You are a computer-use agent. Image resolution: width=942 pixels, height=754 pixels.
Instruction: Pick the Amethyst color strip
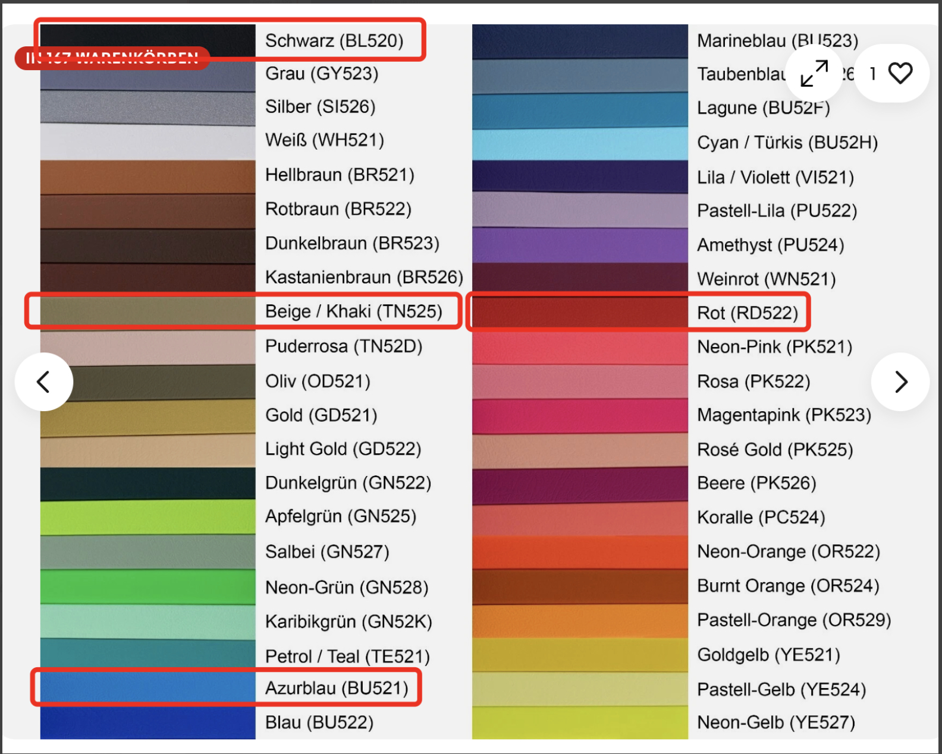pos(580,245)
